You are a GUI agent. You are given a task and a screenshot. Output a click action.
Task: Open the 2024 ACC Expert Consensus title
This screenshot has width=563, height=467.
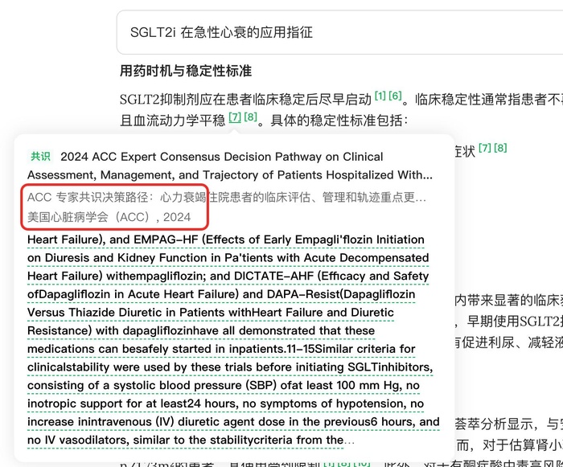(230, 166)
